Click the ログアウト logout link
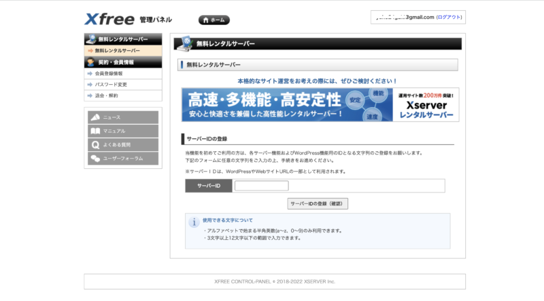The height and width of the screenshot is (301, 544). pyautogui.click(x=449, y=17)
